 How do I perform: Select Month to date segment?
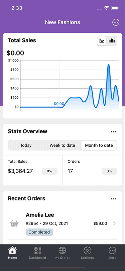99,145
